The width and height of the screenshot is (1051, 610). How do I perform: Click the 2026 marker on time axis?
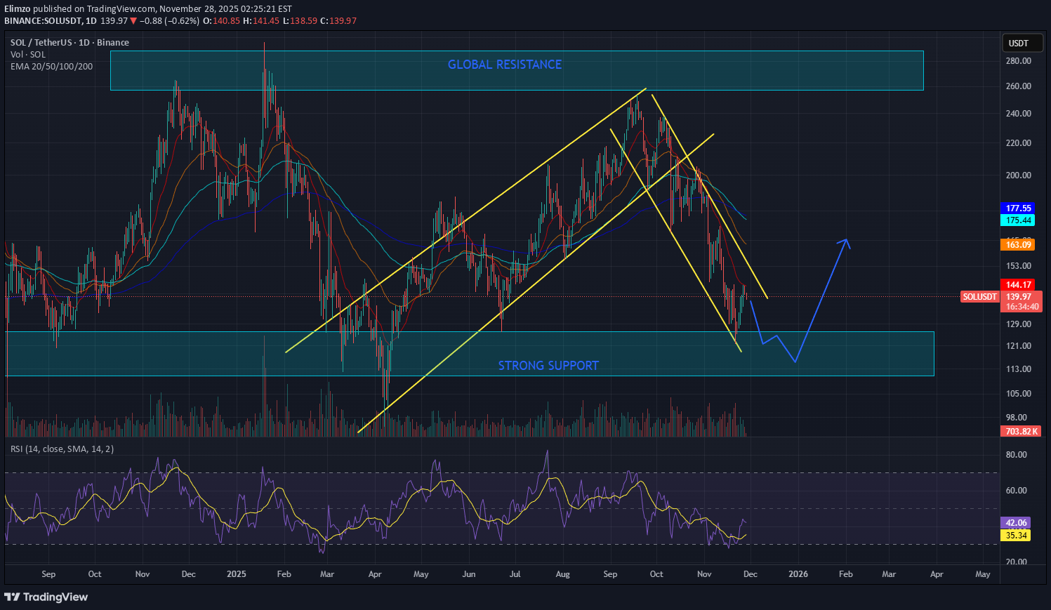pos(798,574)
